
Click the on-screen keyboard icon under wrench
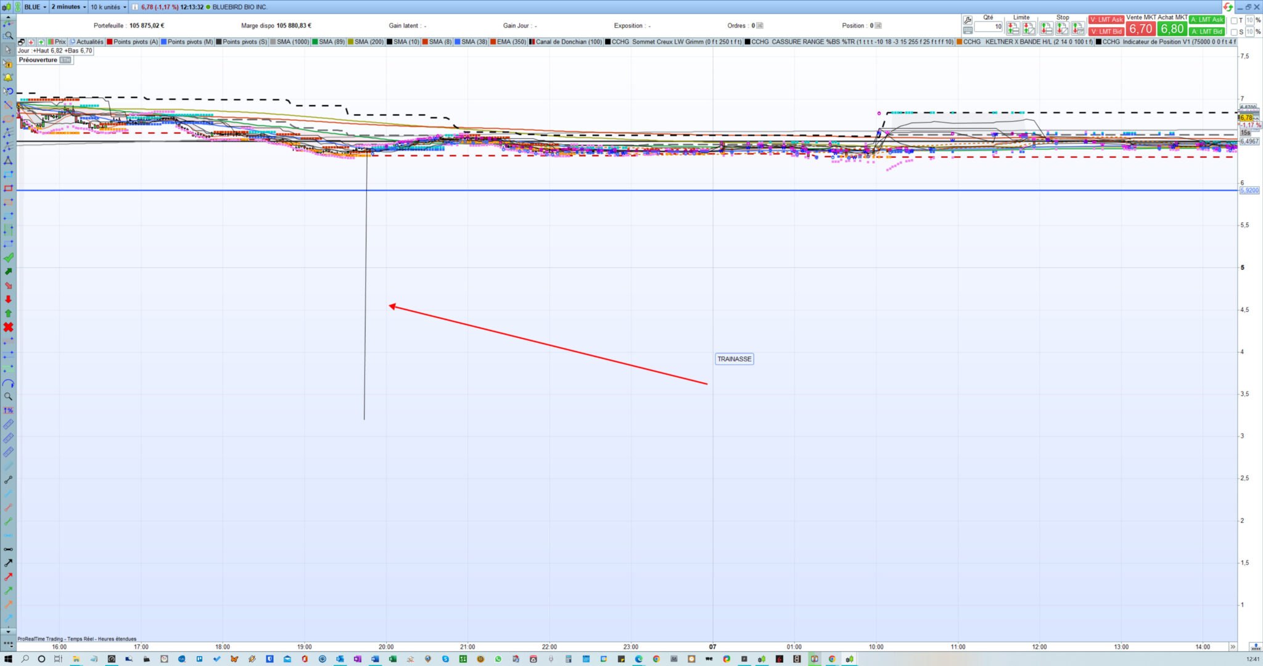(x=968, y=30)
